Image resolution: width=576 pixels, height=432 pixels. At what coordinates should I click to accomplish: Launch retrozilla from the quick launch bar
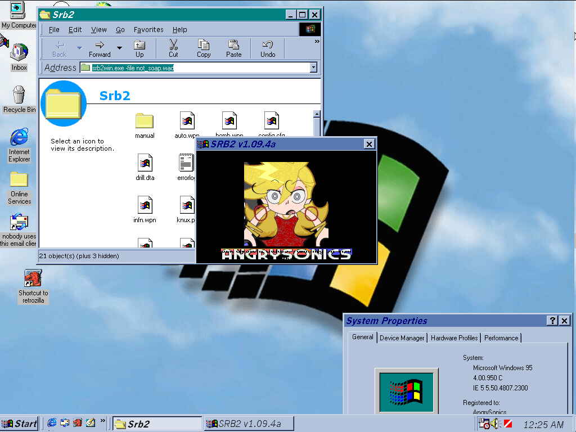78,423
